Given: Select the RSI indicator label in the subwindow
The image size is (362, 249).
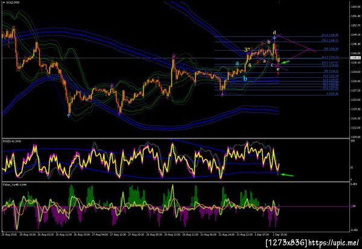Looking at the screenshot, I should 12,141.
